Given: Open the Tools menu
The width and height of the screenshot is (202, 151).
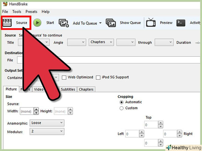Looking at the screenshot, I should (x=17, y=12).
